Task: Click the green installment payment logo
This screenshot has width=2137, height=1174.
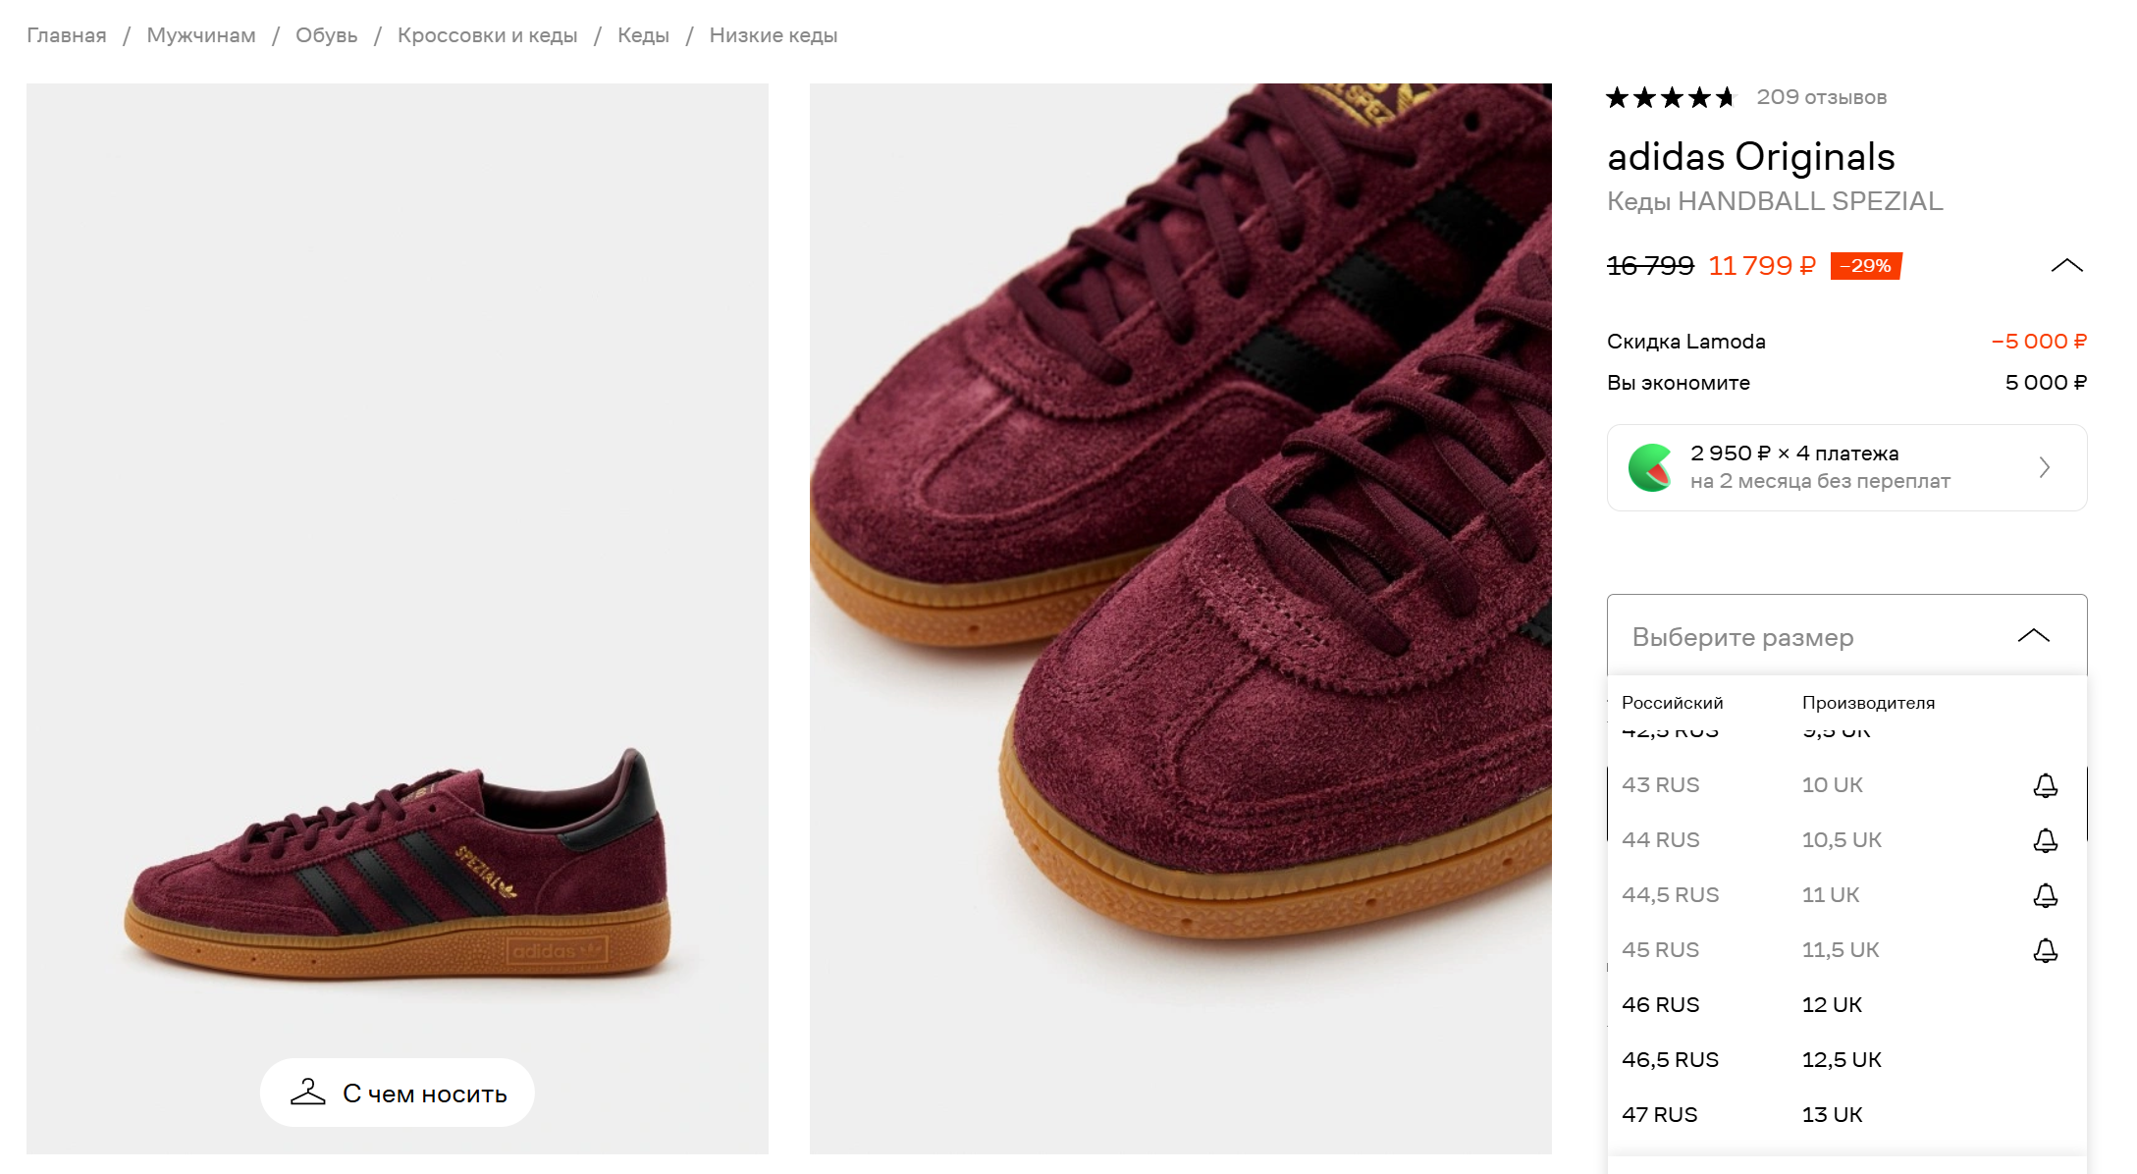Action: (1650, 467)
